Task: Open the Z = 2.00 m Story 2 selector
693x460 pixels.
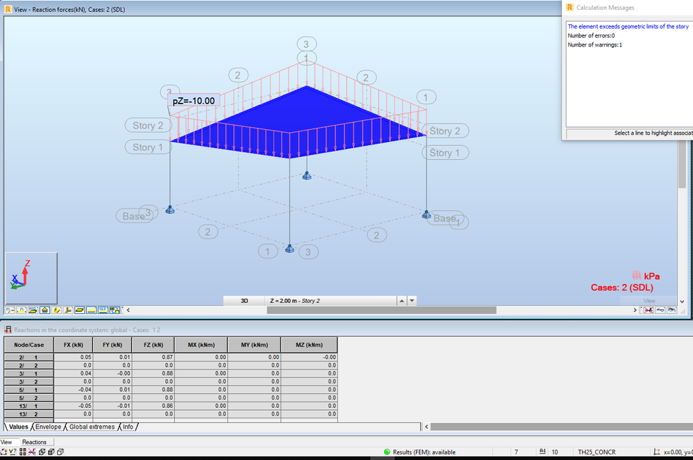Action: click(x=331, y=301)
